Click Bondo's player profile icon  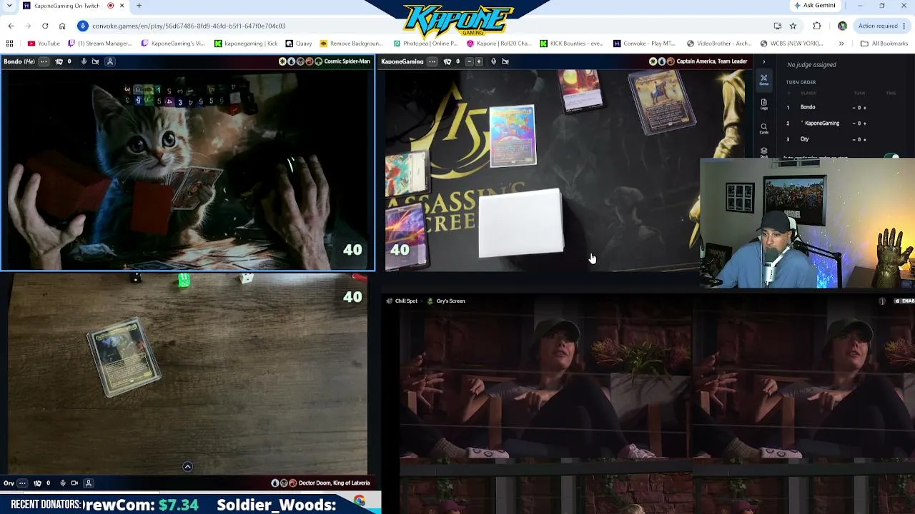pos(110,61)
